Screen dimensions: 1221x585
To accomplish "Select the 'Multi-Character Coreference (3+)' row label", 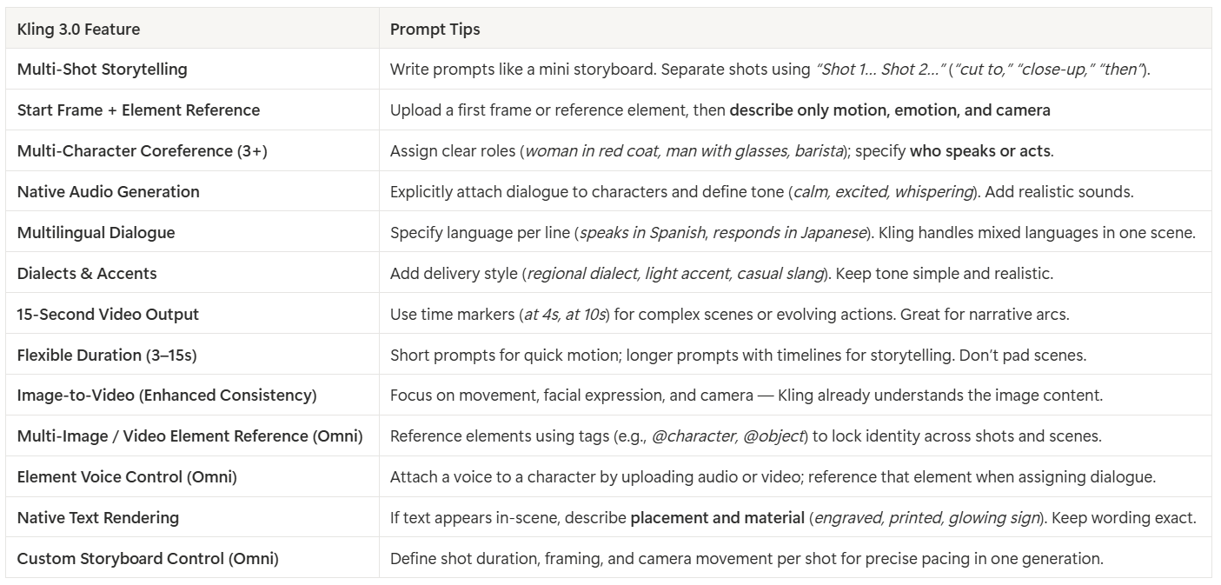I will [142, 151].
